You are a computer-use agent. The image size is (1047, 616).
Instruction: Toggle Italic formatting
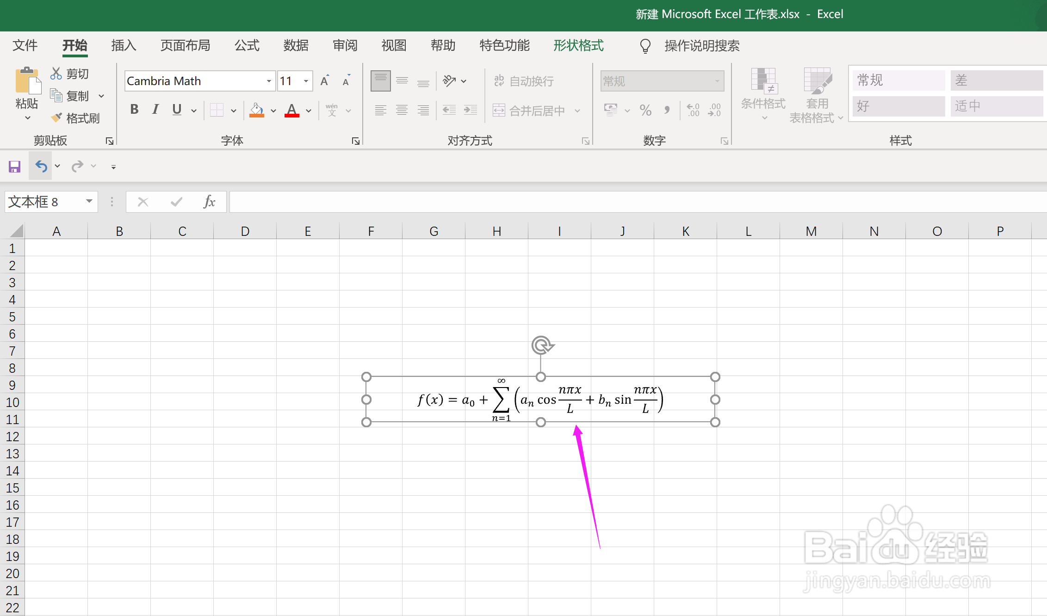(155, 110)
